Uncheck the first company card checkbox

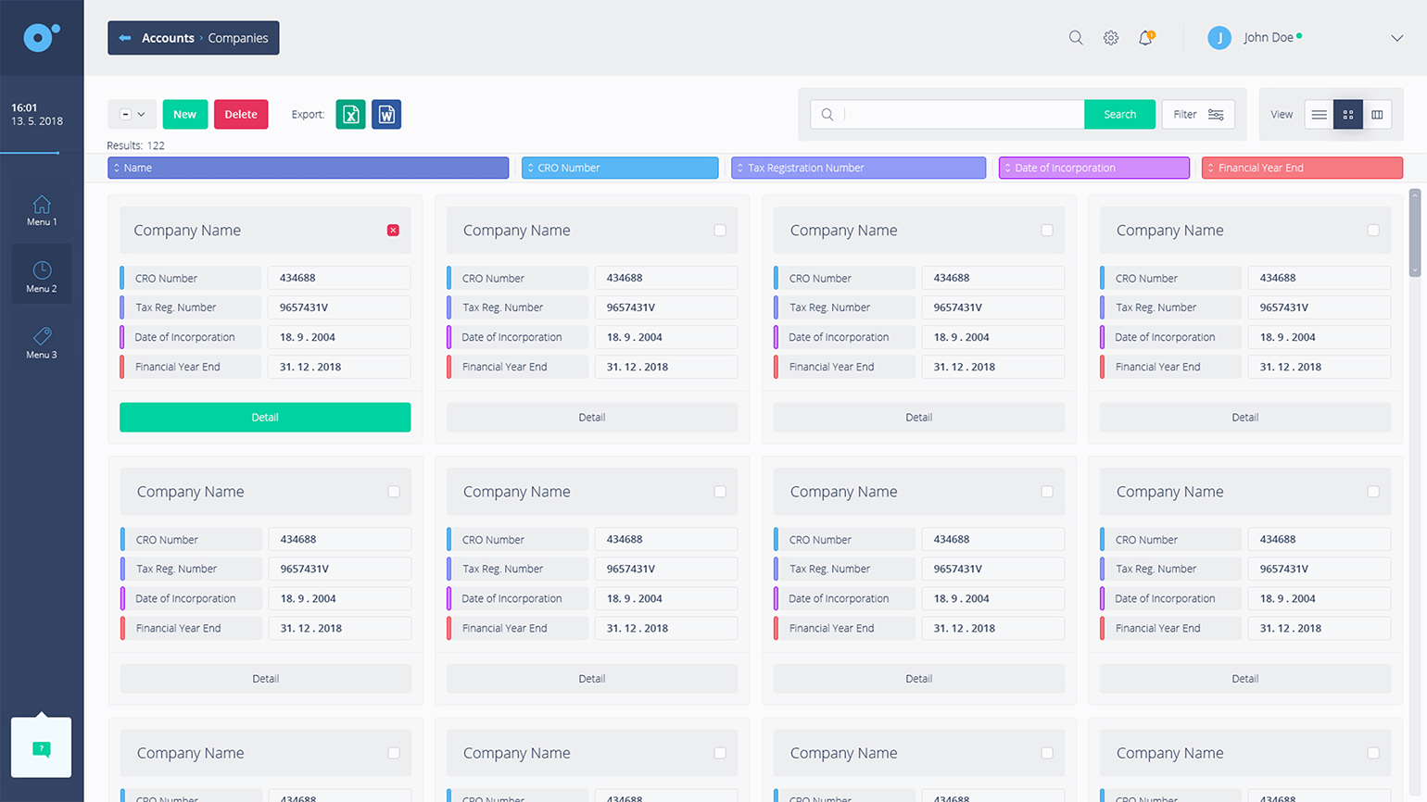click(393, 231)
